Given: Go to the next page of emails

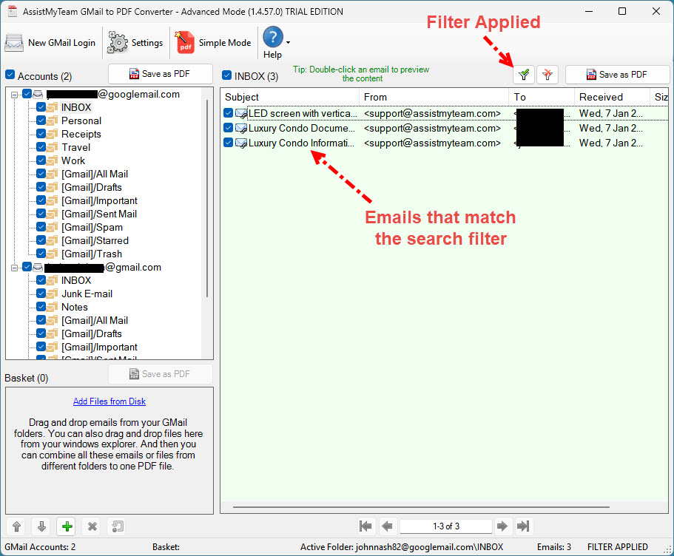Looking at the screenshot, I should pyautogui.click(x=502, y=526).
